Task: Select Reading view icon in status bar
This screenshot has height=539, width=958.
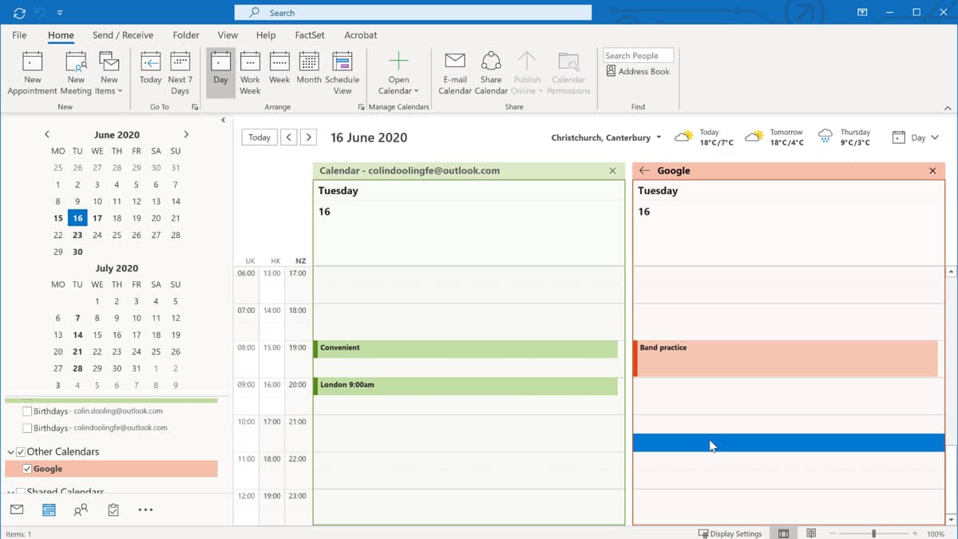Action: [x=811, y=533]
